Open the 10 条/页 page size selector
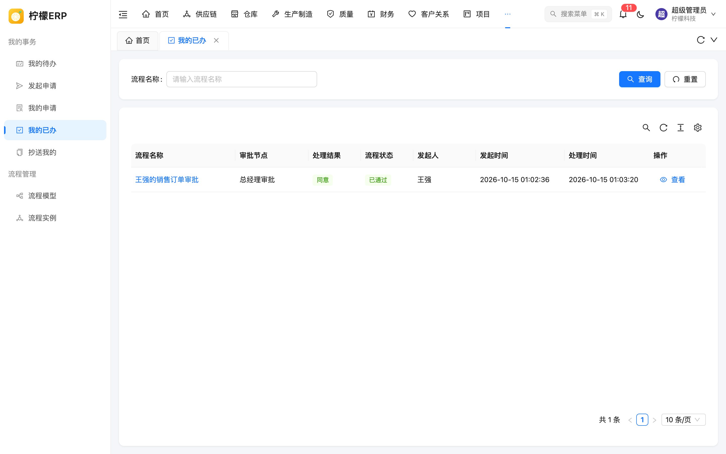The width and height of the screenshot is (726, 454). (683, 419)
